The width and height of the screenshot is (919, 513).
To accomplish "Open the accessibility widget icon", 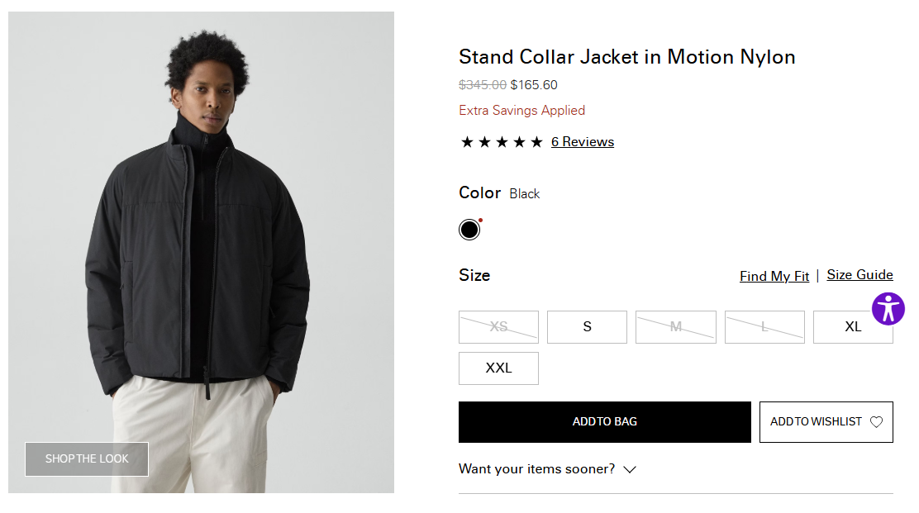I will click(x=888, y=309).
